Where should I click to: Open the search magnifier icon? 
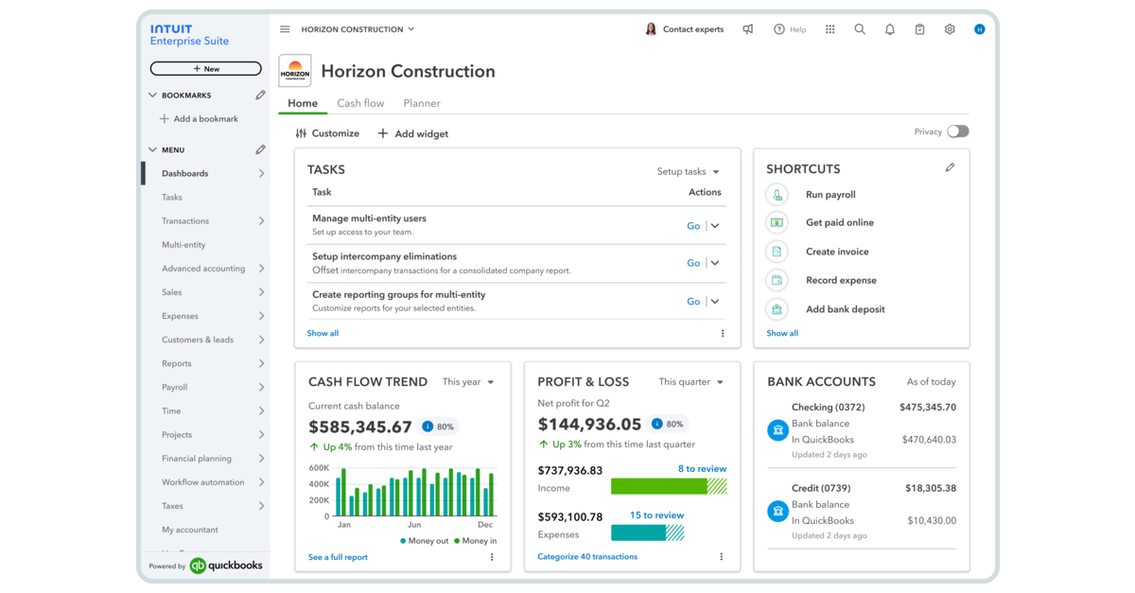point(860,28)
